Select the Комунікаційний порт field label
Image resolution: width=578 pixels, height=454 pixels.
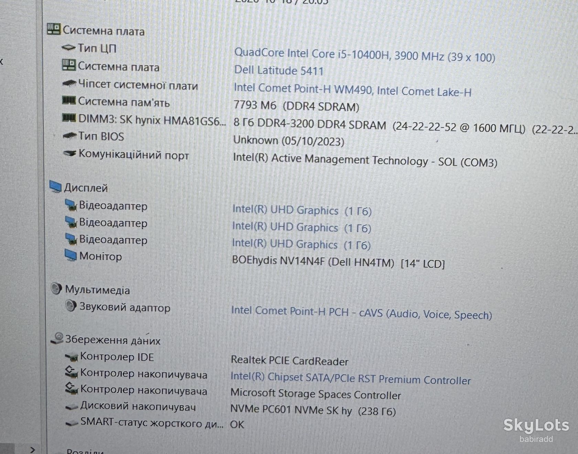tap(134, 154)
